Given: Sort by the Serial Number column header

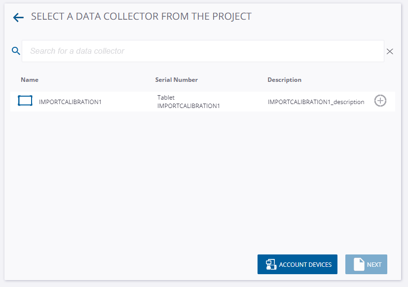Looking at the screenshot, I should (x=177, y=80).
